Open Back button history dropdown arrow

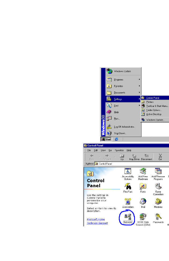(x=100, y=157)
